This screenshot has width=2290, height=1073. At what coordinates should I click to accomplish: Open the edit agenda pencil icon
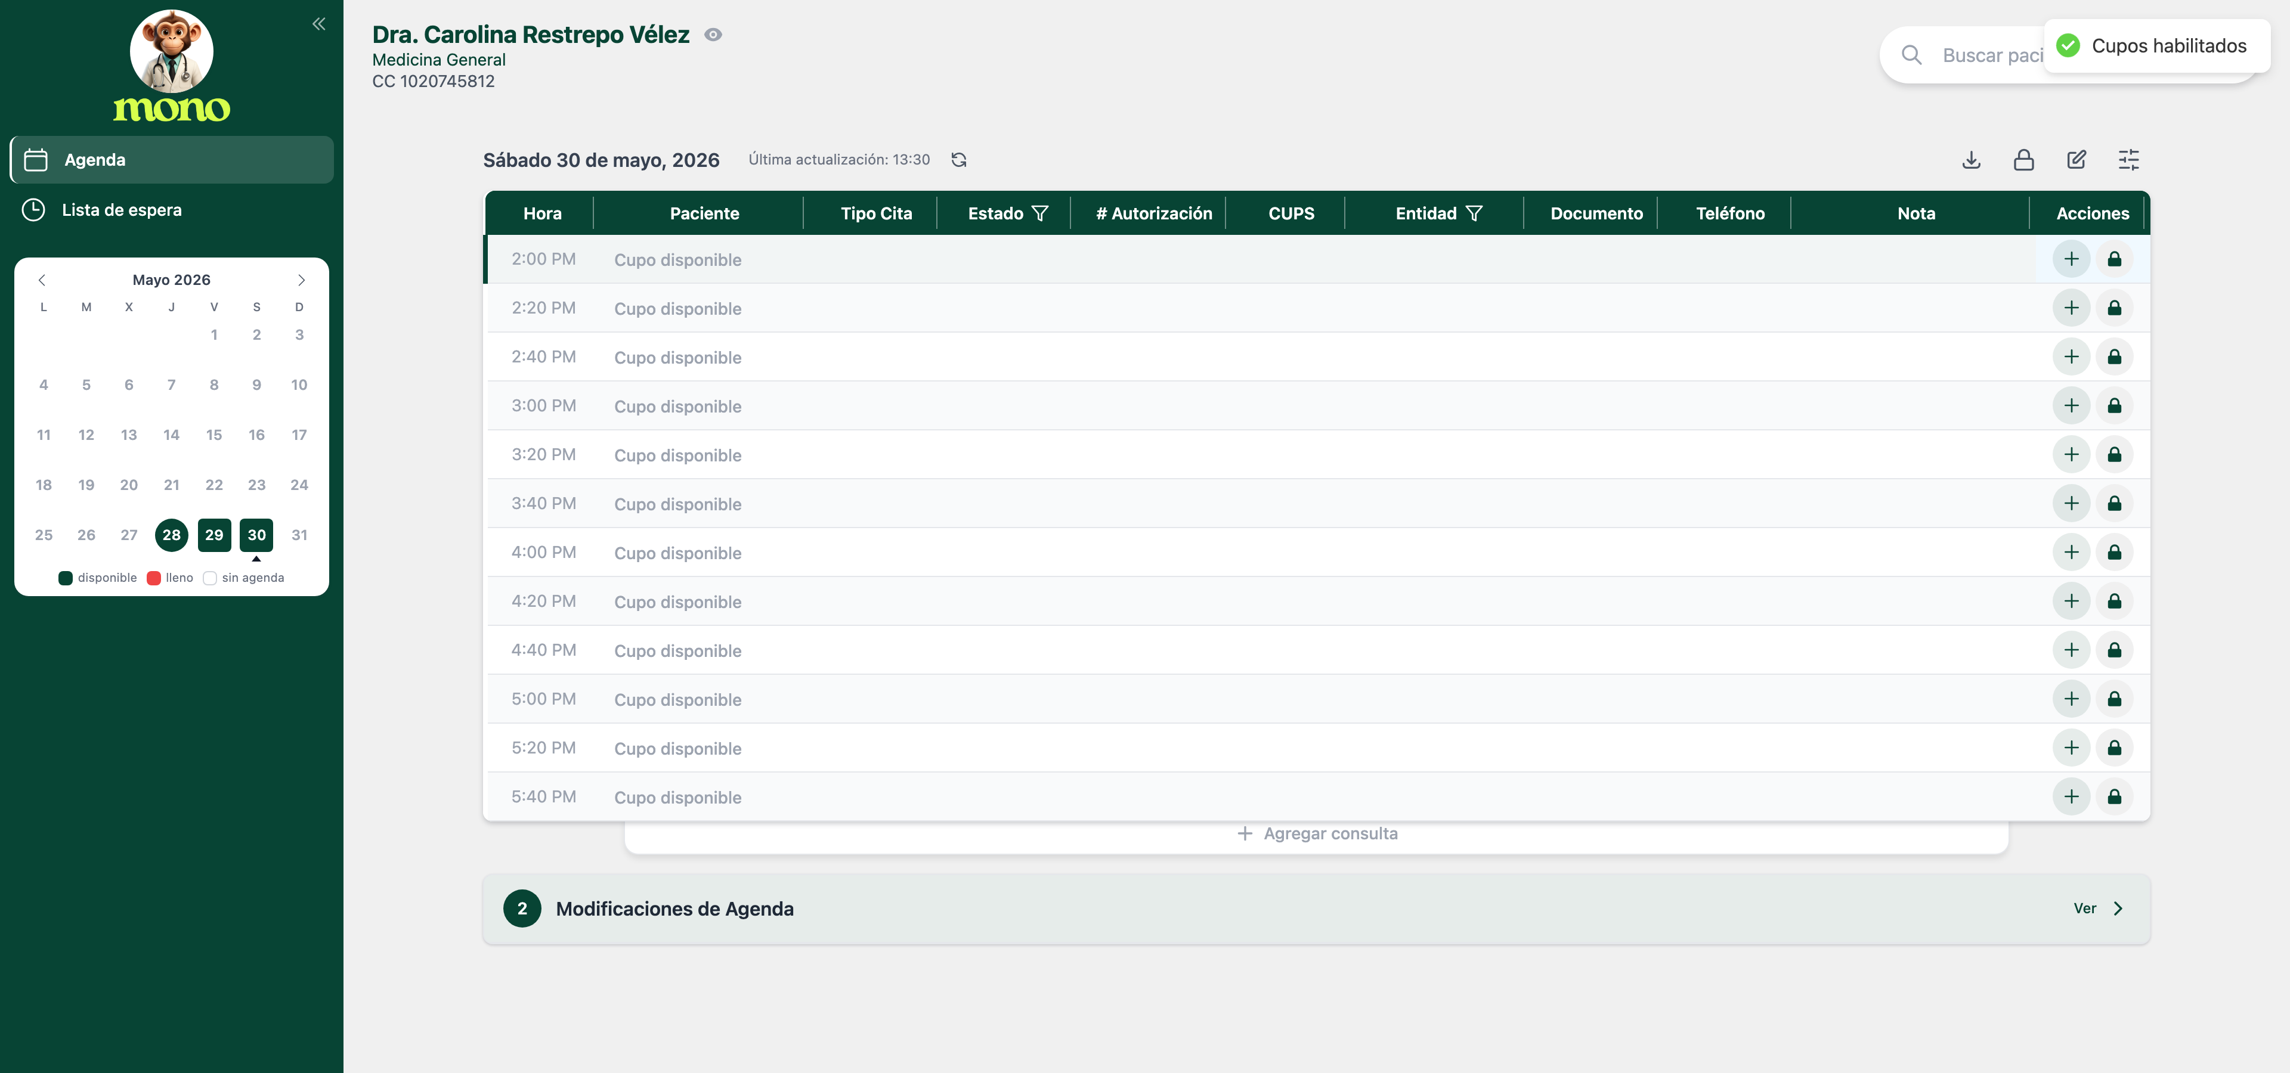[2076, 160]
